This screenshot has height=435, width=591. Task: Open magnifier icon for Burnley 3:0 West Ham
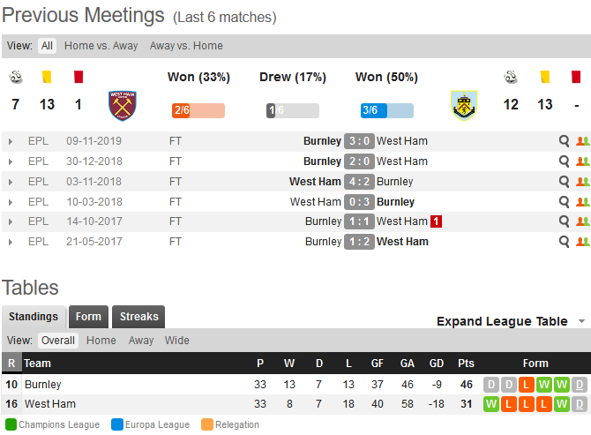(564, 141)
